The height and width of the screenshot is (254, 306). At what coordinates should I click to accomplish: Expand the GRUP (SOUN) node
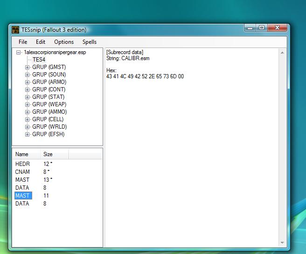[x=27, y=75]
